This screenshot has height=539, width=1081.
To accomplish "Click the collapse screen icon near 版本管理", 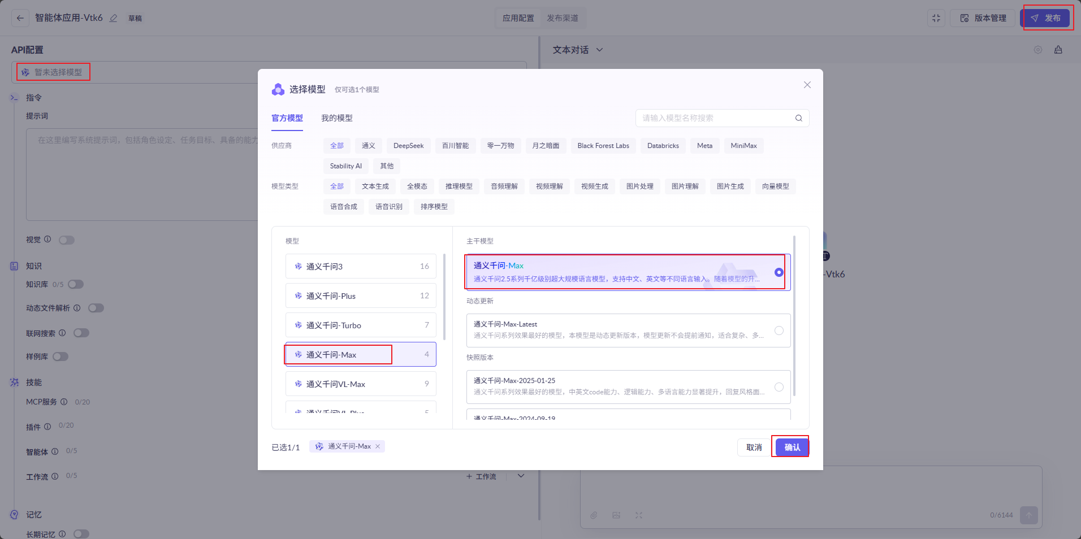I will [936, 18].
